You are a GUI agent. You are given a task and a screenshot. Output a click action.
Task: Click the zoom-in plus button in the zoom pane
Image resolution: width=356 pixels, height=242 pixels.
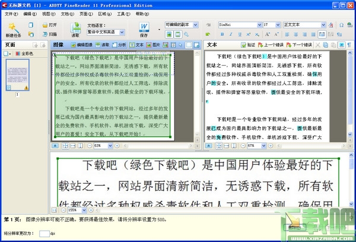click(x=91, y=210)
